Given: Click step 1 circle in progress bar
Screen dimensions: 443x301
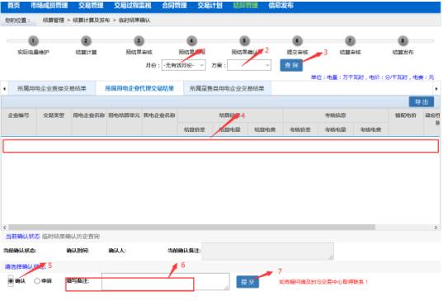Looking at the screenshot, I should [33, 41].
